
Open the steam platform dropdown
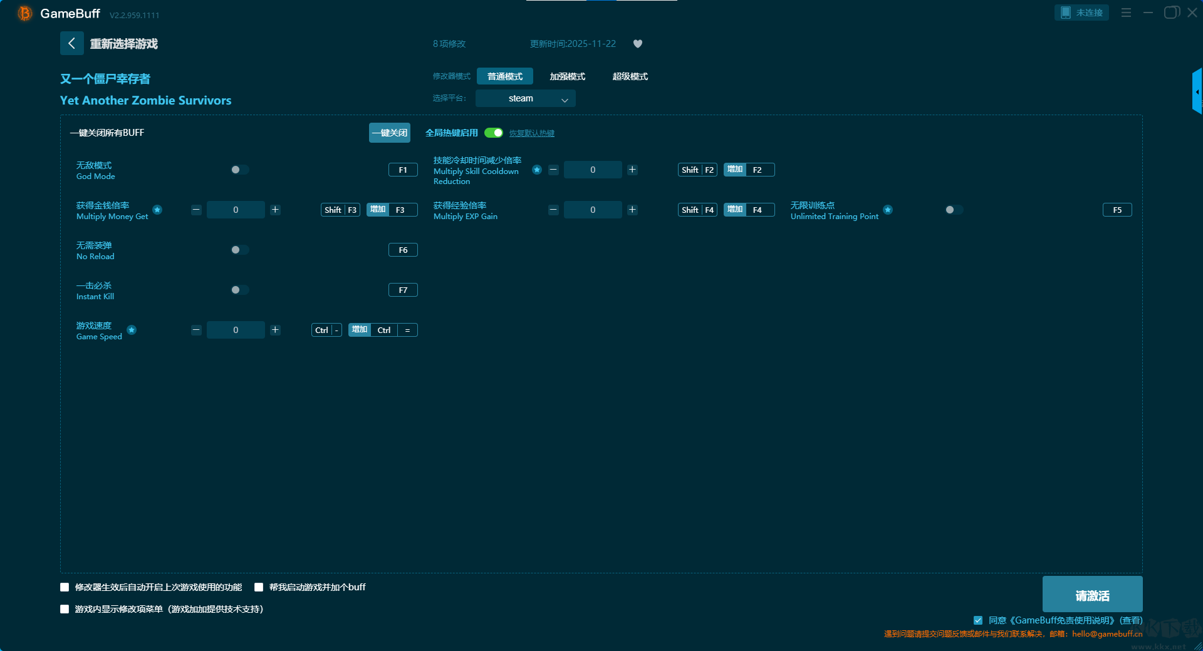pos(525,98)
